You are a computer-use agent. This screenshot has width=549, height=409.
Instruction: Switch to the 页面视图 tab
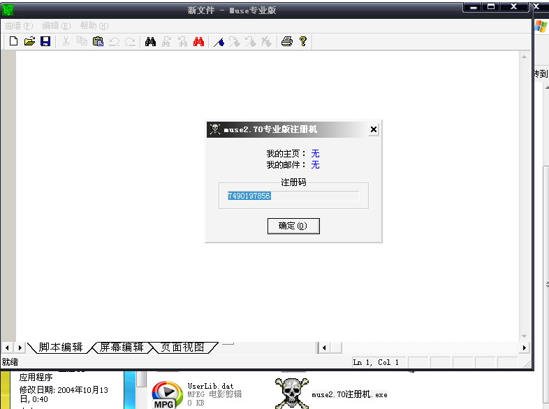[182, 347]
